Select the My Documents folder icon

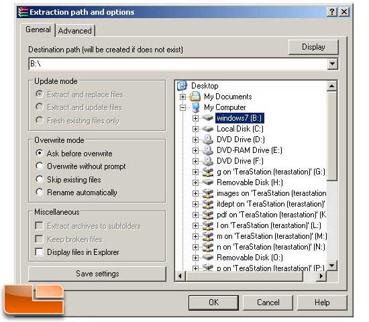pos(195,97)
